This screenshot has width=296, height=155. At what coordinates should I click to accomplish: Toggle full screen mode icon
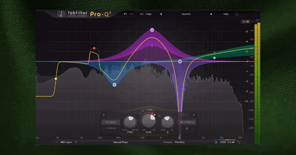click(x=236, y=14)
